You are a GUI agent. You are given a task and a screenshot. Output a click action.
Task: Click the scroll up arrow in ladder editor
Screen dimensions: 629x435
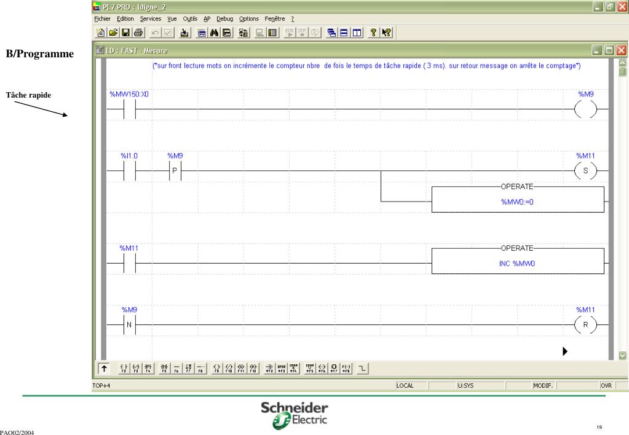623,63
